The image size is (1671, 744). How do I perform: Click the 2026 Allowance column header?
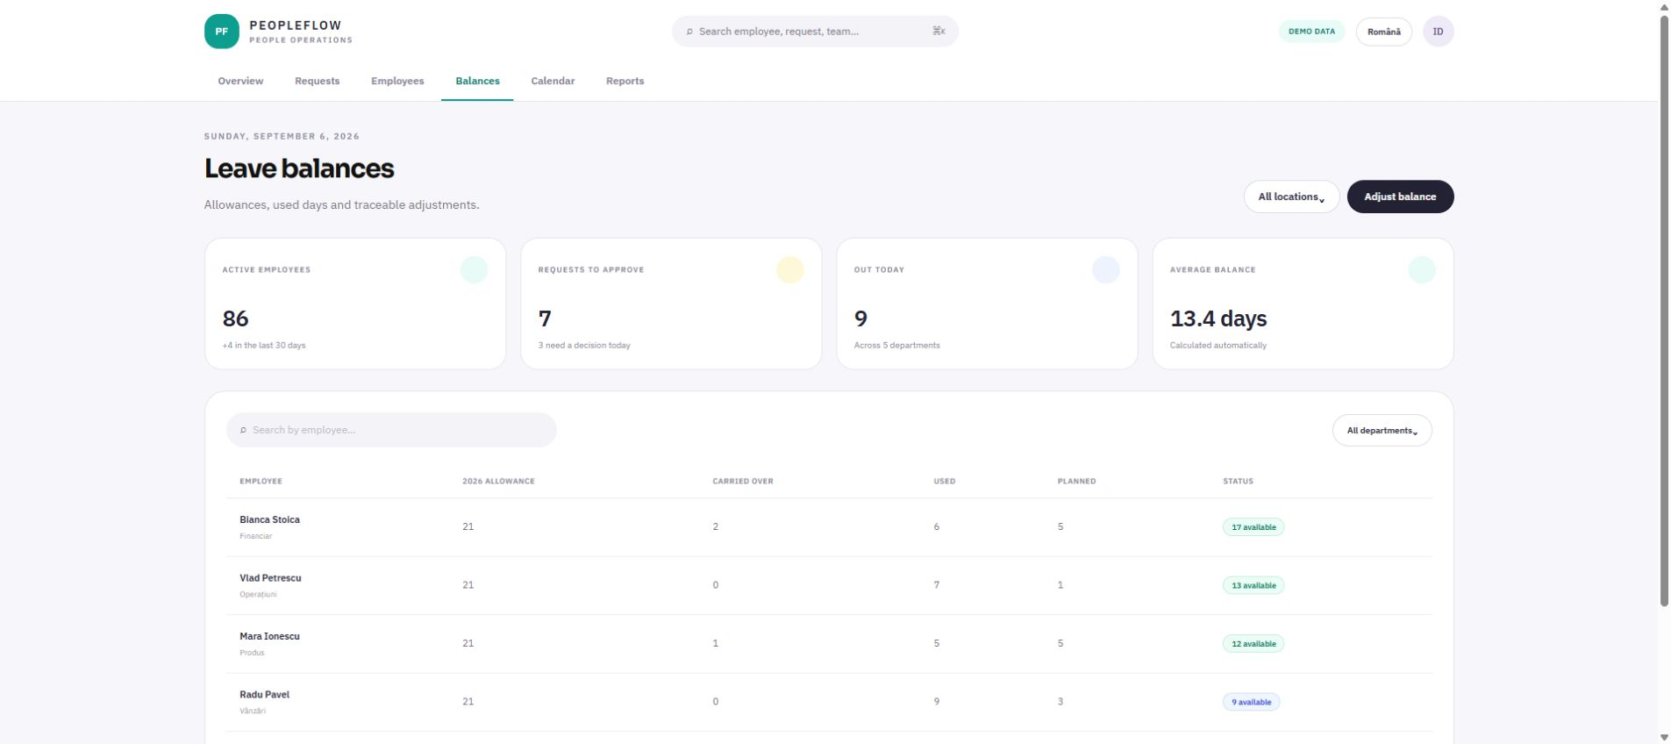498,481
